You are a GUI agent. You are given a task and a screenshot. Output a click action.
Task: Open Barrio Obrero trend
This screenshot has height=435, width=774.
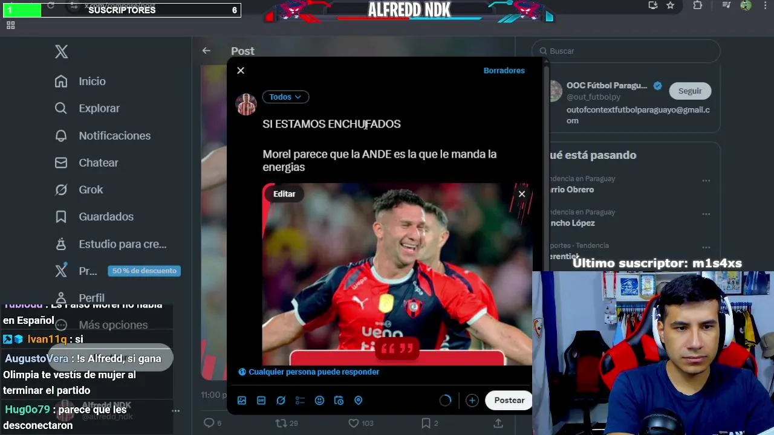pyautogui.click(x=571, y=190)
